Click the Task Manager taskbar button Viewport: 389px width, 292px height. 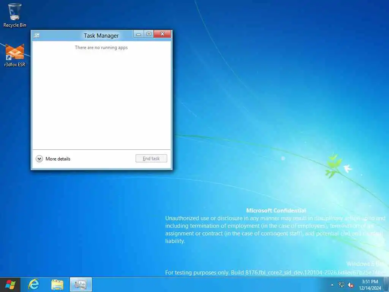click(81, 284)
